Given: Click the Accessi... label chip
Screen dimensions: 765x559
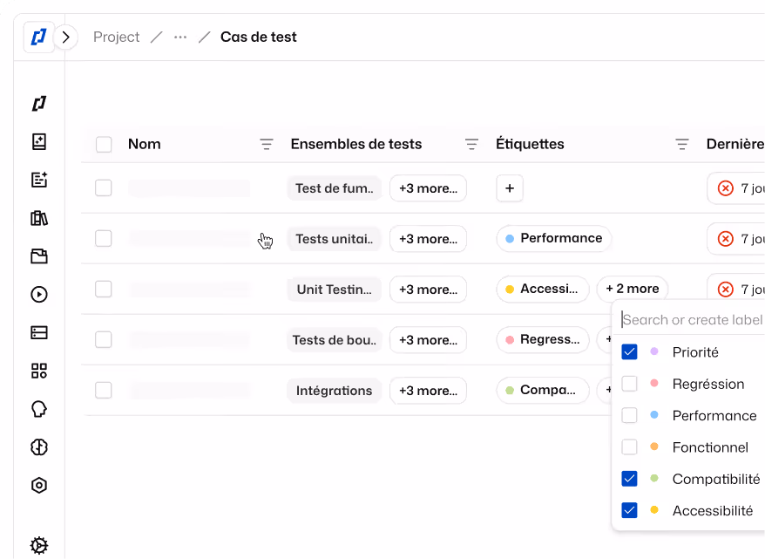Looking at the screenshot, I should click(543, 289).
